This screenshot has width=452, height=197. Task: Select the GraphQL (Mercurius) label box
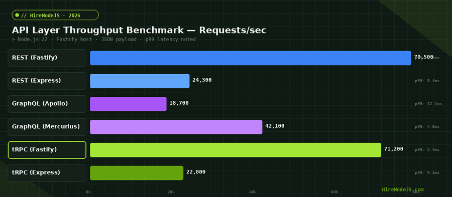tap(47, 127)
